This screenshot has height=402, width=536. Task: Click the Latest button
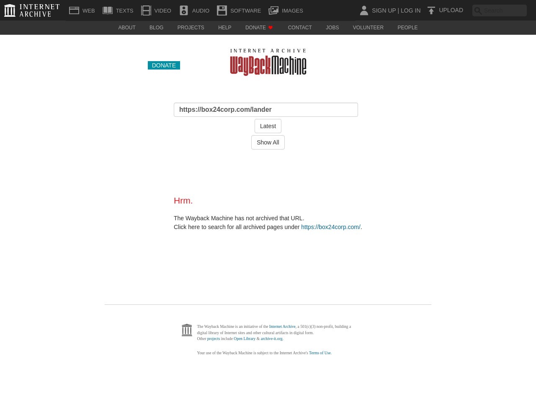tap(268, 126)
